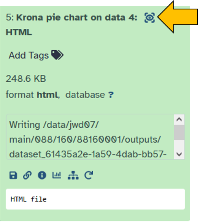Click the tags icon next to Add Tags
198x224 pixels.
[x=57, y=55]
